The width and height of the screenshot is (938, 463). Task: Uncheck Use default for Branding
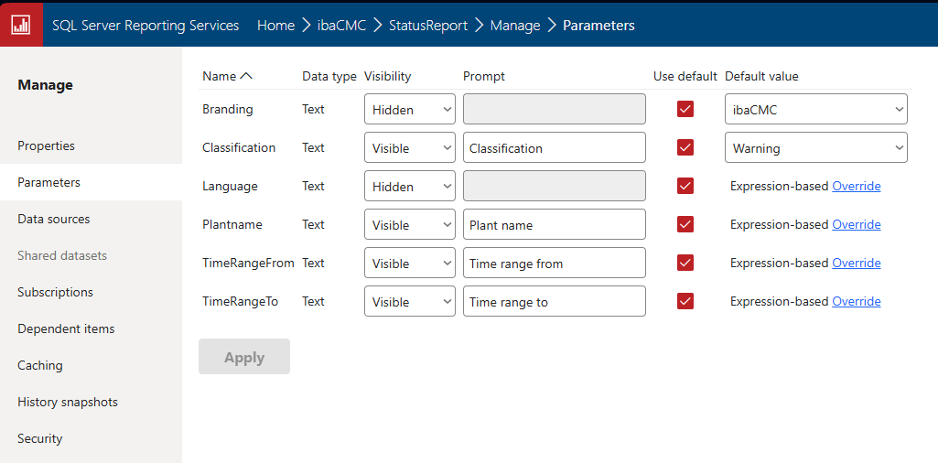tap(685, 109)
